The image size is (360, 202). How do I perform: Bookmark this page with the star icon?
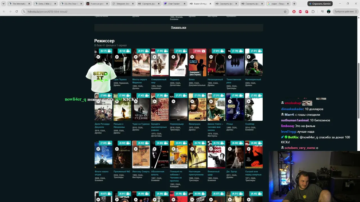pyautogui.click(x=285, y=12)
